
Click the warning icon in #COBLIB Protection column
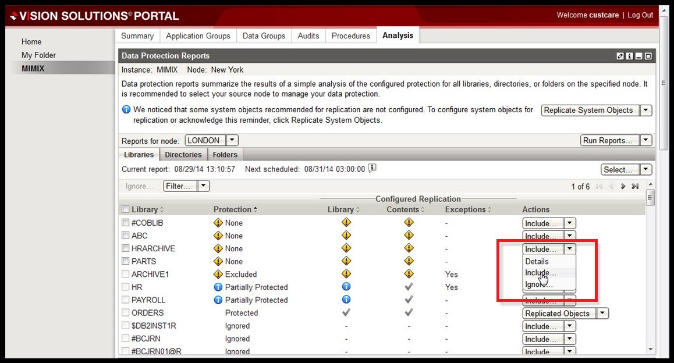pos(218,223)
